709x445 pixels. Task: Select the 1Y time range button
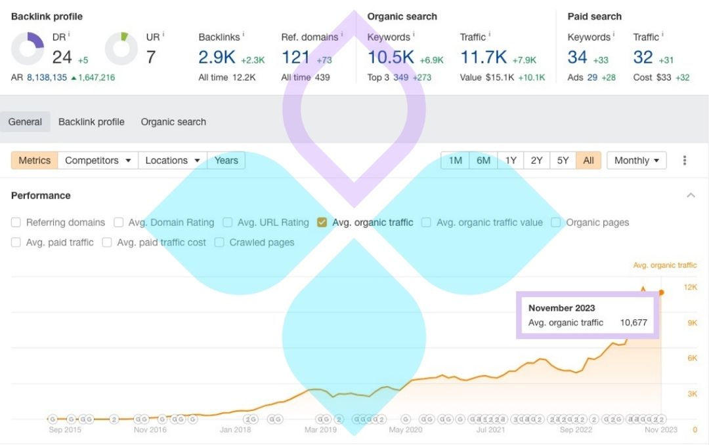point(510,161)
